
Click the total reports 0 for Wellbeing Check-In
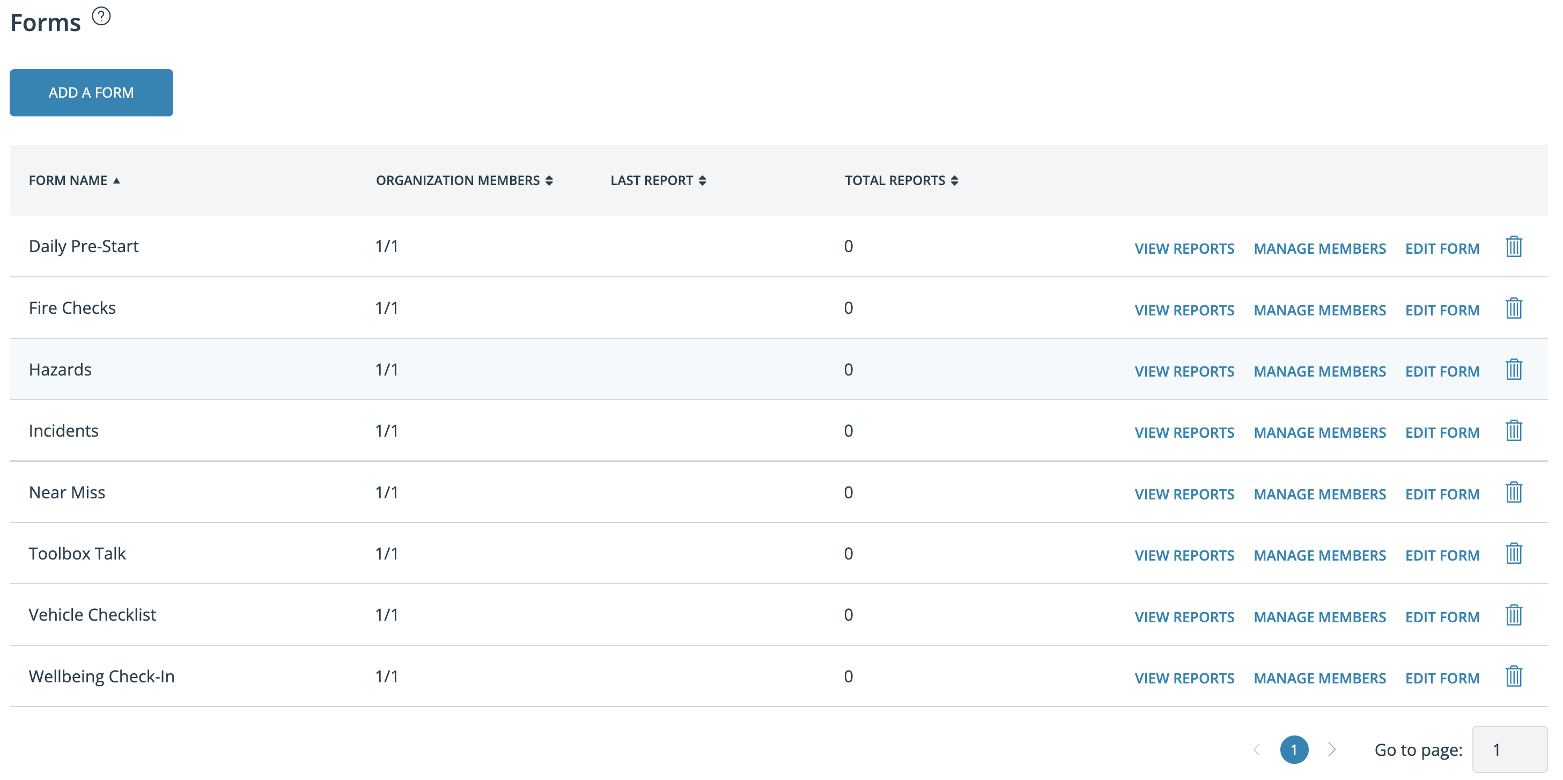pos(848,676)
